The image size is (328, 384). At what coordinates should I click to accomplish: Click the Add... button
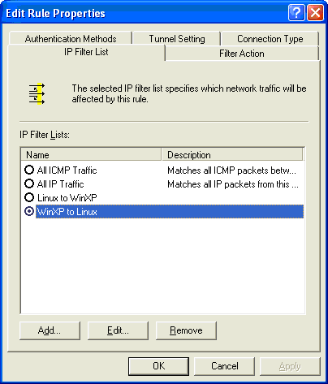(50, 330)
